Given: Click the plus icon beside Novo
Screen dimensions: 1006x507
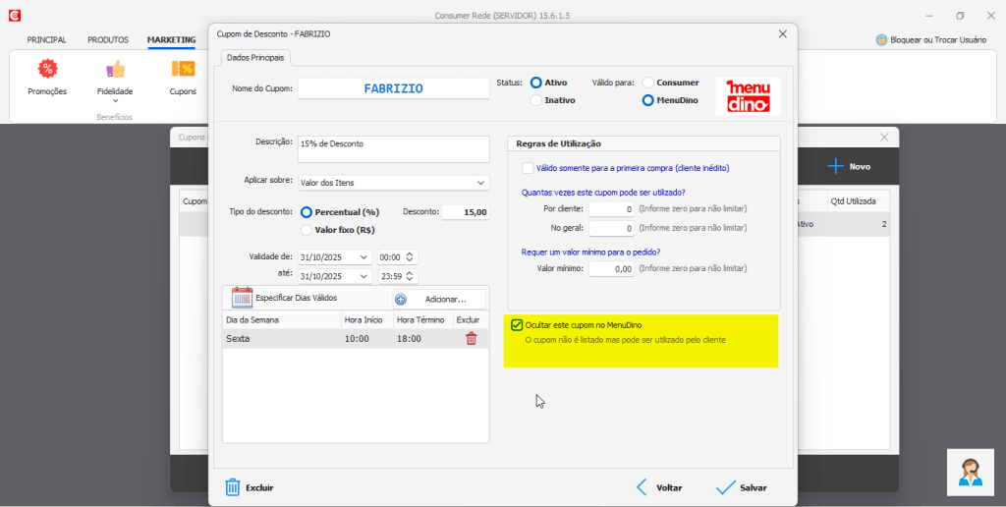Looking at the screenshot, I should click(x=835, y=166).
